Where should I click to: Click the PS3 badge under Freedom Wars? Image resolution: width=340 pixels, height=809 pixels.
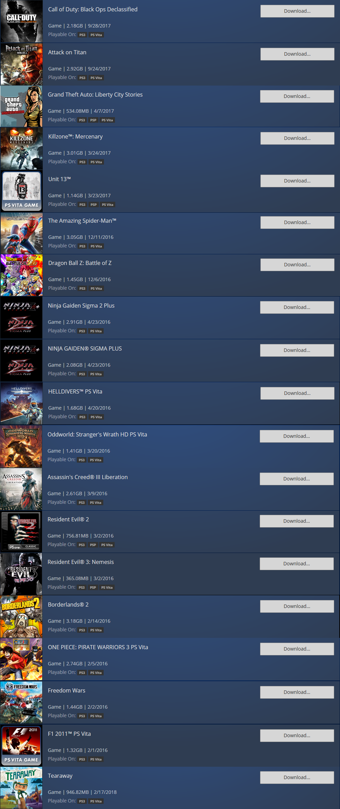82,716
